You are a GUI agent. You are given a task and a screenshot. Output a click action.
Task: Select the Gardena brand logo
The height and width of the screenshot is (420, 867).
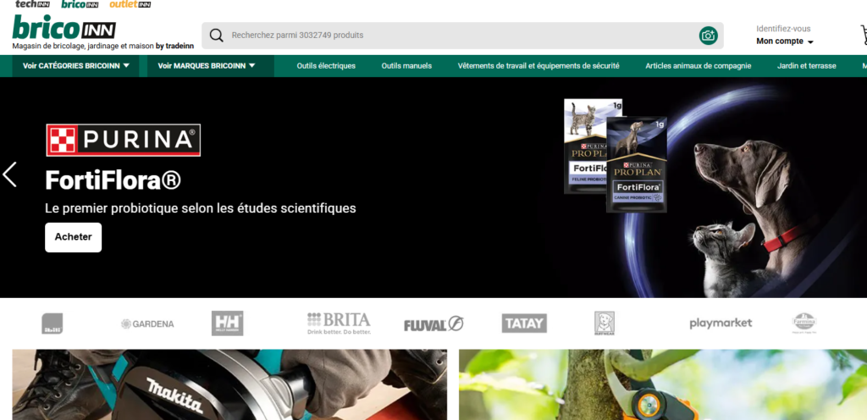click(147, 323)
